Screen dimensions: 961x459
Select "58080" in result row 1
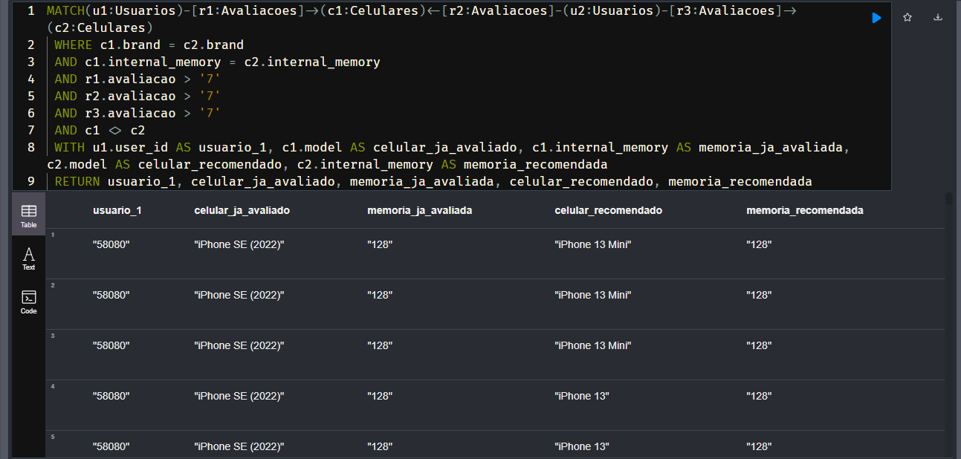click(111, 244)
